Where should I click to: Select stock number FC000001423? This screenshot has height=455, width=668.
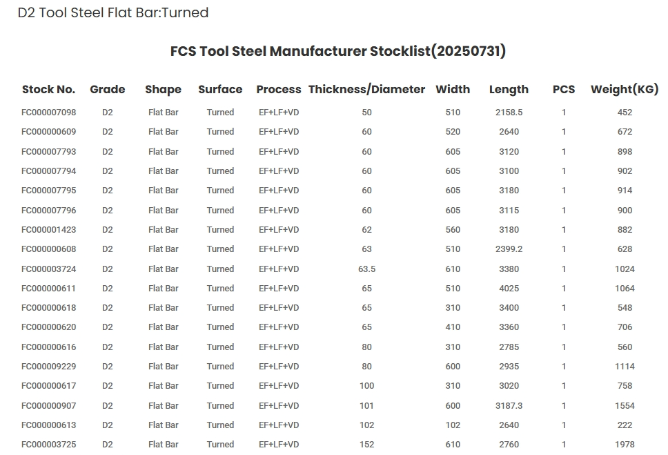[49, 230]
